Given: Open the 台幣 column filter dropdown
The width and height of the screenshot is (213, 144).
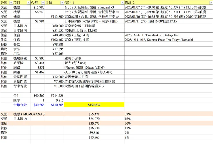Looking at the screenshot, I should [43, 3].
